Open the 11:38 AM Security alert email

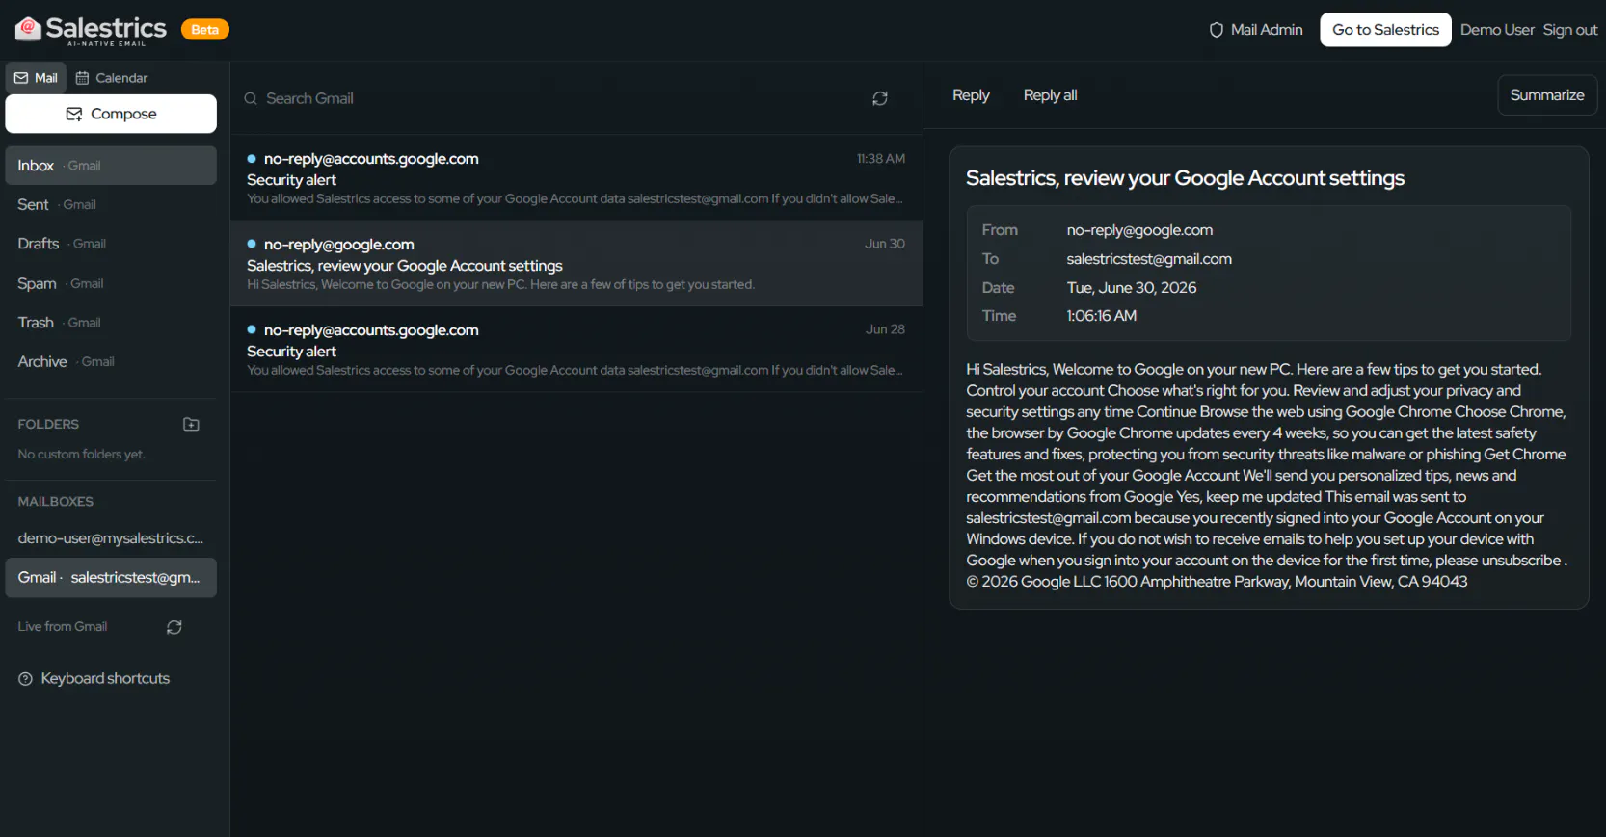pyautogui.click(x=576, y=178)
